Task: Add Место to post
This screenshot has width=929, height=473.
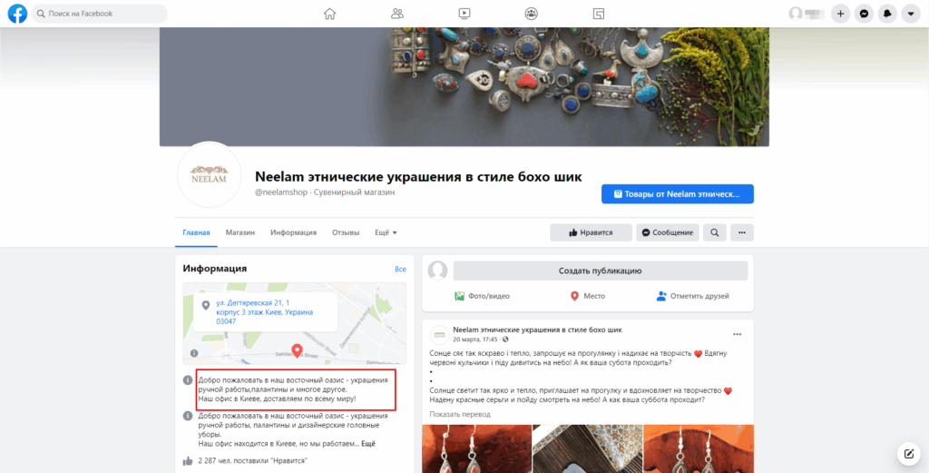Action: coord(587,296)
